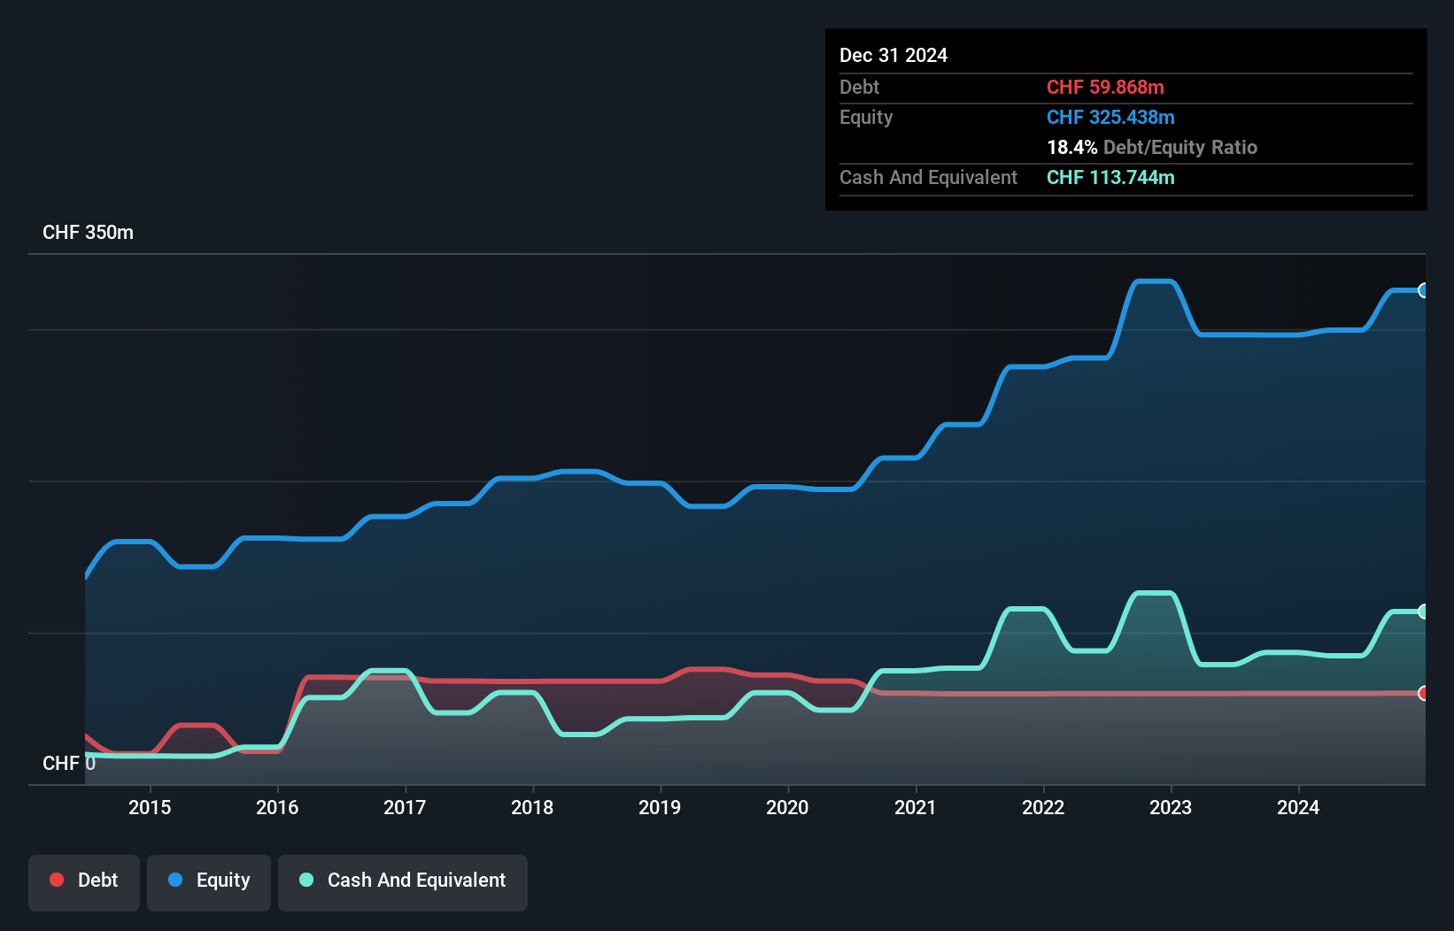Screen dimensions: 1454x931
Task: Click the CHF 325.438m equity figure
Action: click(x=1110, y=117)
